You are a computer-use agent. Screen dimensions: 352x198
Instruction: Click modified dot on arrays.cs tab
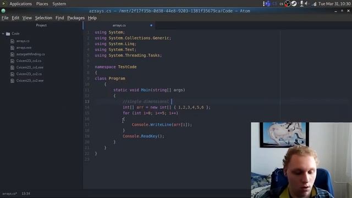tap(151, 25)
